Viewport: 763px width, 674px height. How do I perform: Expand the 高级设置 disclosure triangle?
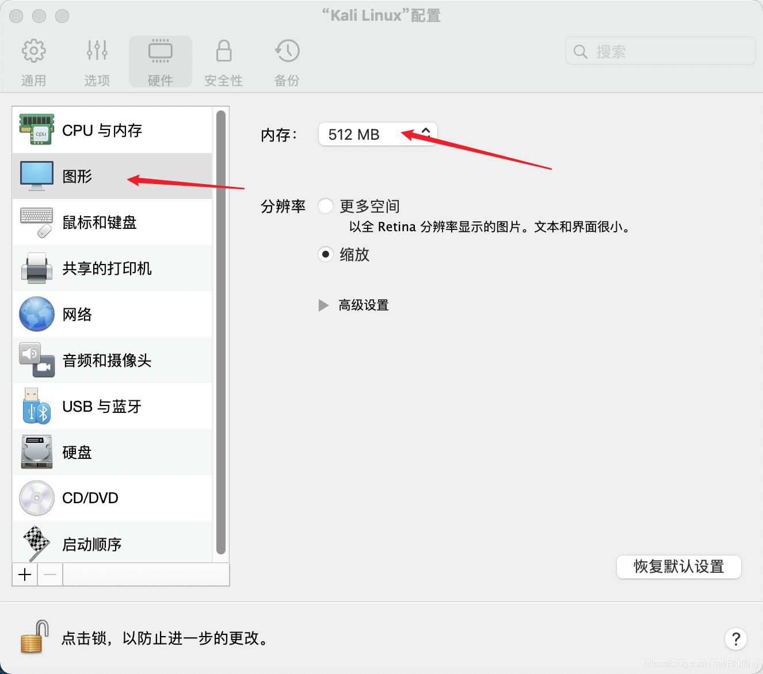324,305
